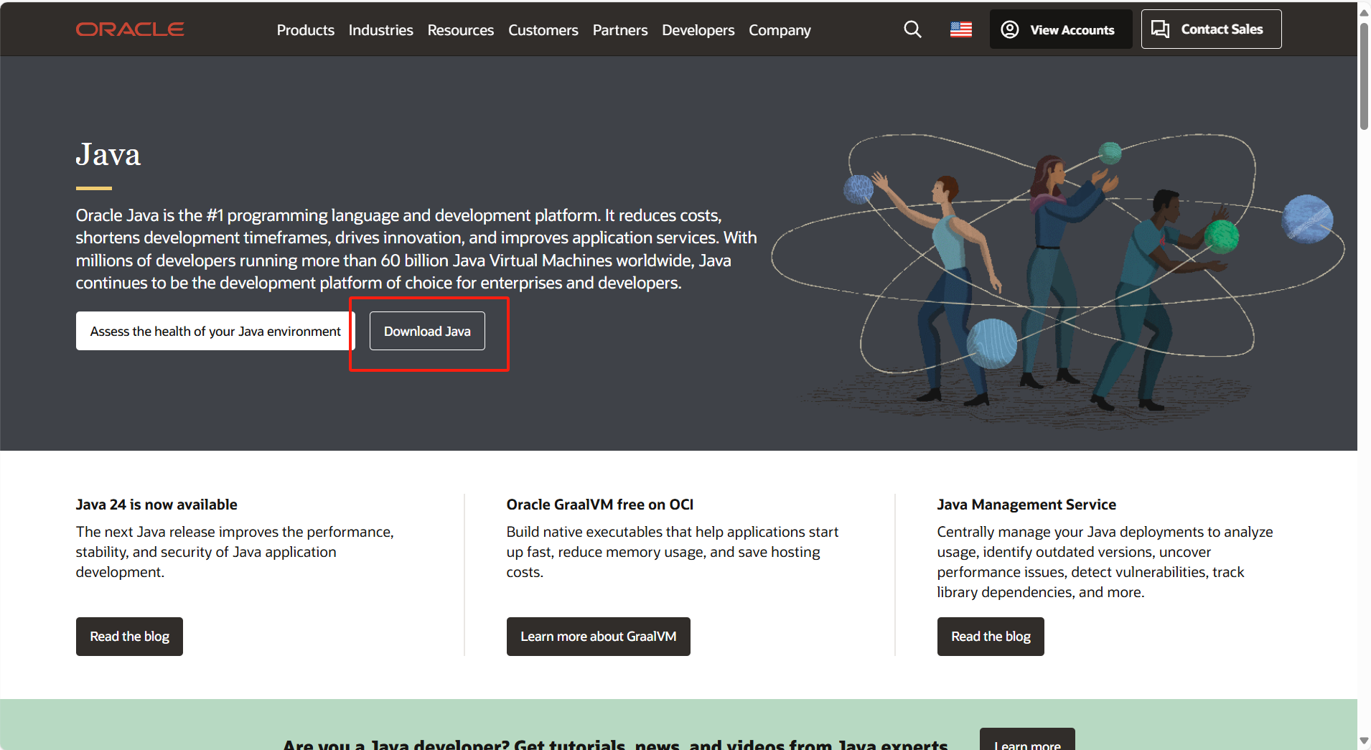Read the blog about Java 24
The width and height of the screenshot is (1371, 750).
(x=129, y=637)
